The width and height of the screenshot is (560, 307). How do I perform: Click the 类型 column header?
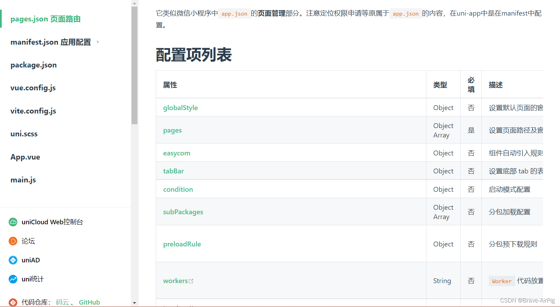click(440, 85)
